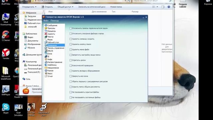Sort by the Дата изменения column header

[99, 12]
